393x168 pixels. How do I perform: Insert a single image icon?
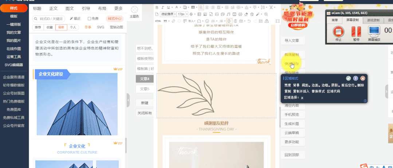click(217, 14)
